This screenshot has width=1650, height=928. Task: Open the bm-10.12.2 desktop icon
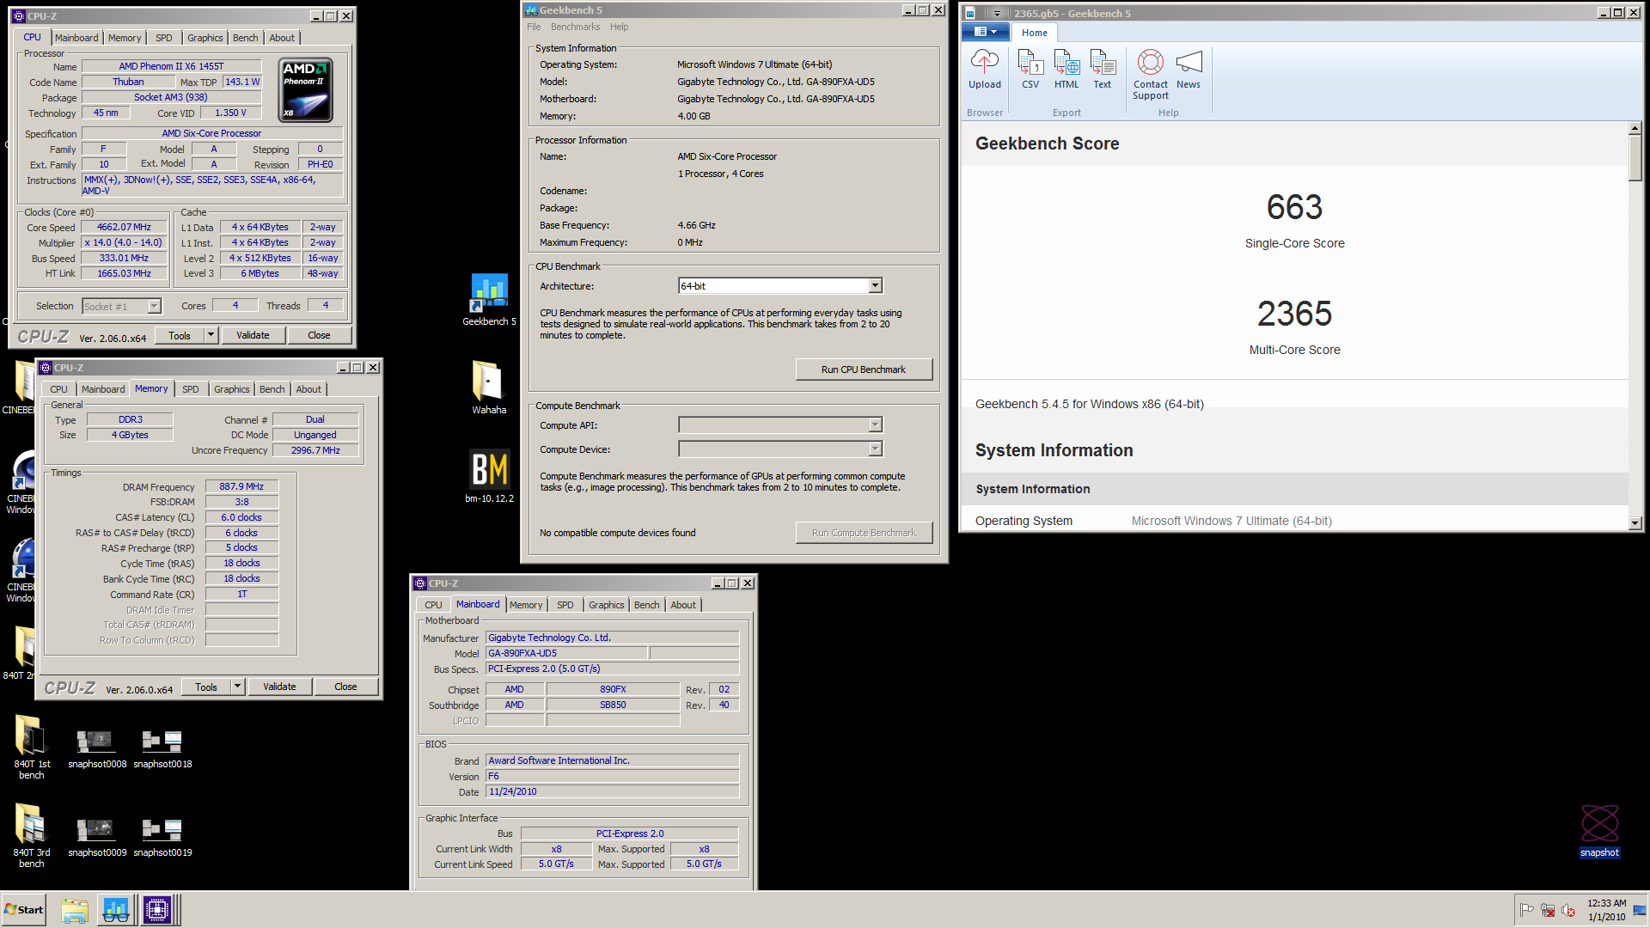click(x=489, y=476)
